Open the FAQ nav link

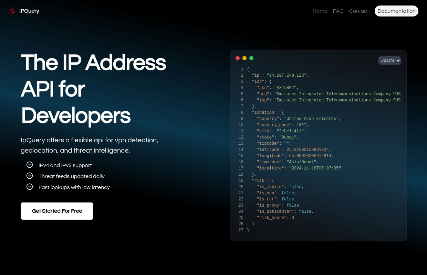pos(338,11)
